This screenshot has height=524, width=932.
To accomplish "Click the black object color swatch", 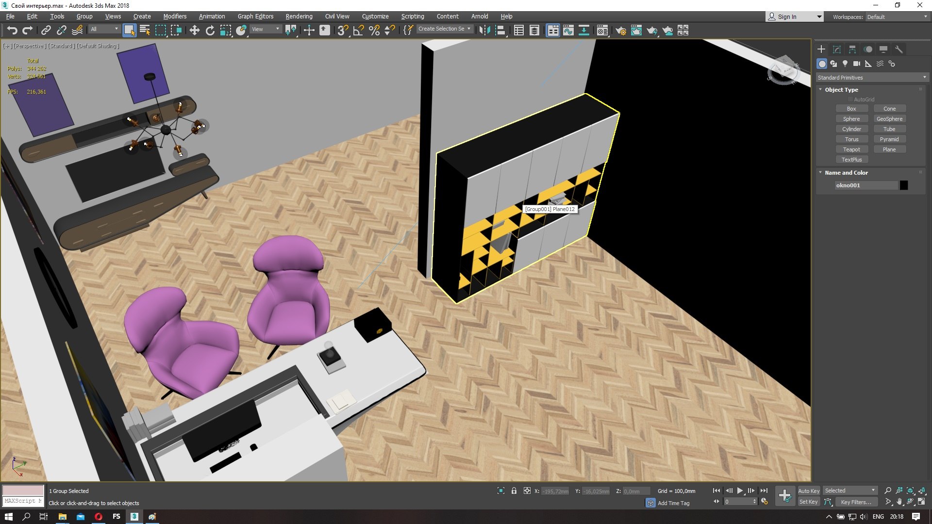I will coord(904,185).
